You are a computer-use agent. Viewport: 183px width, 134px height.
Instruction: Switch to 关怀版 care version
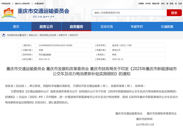[x=148, y=3]
